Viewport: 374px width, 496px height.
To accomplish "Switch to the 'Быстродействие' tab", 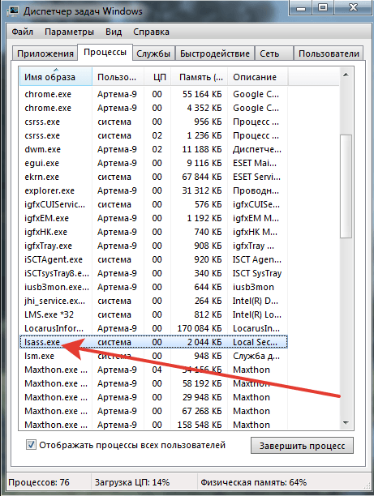I will click(x=215, y=53).
